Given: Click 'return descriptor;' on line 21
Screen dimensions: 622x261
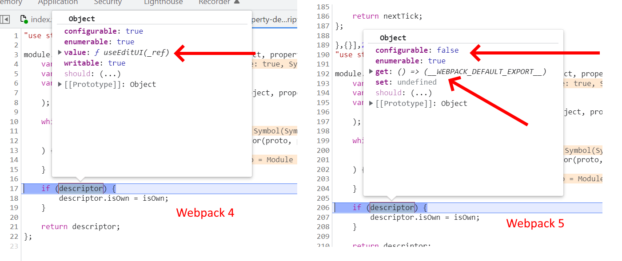Looking at the screenshot, I should coord(80,226).
